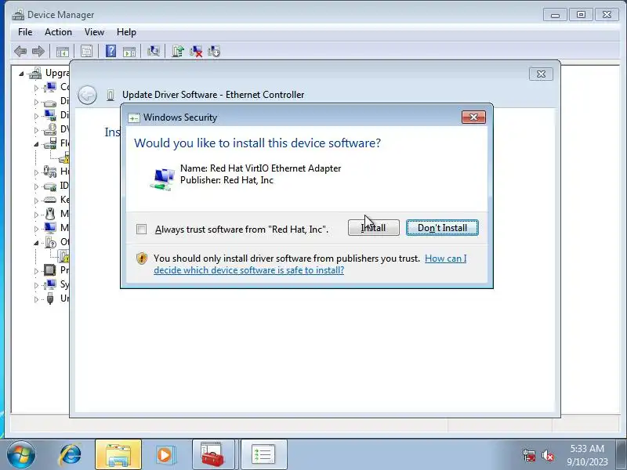Screen dimensions: 627x470
Task: Click the Uninstall device toolbar icon with red X
Action: [196, 51]
